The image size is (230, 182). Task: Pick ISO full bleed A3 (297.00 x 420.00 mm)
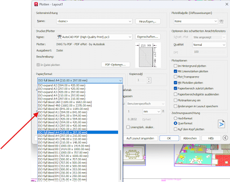click(x=78, y=126)
